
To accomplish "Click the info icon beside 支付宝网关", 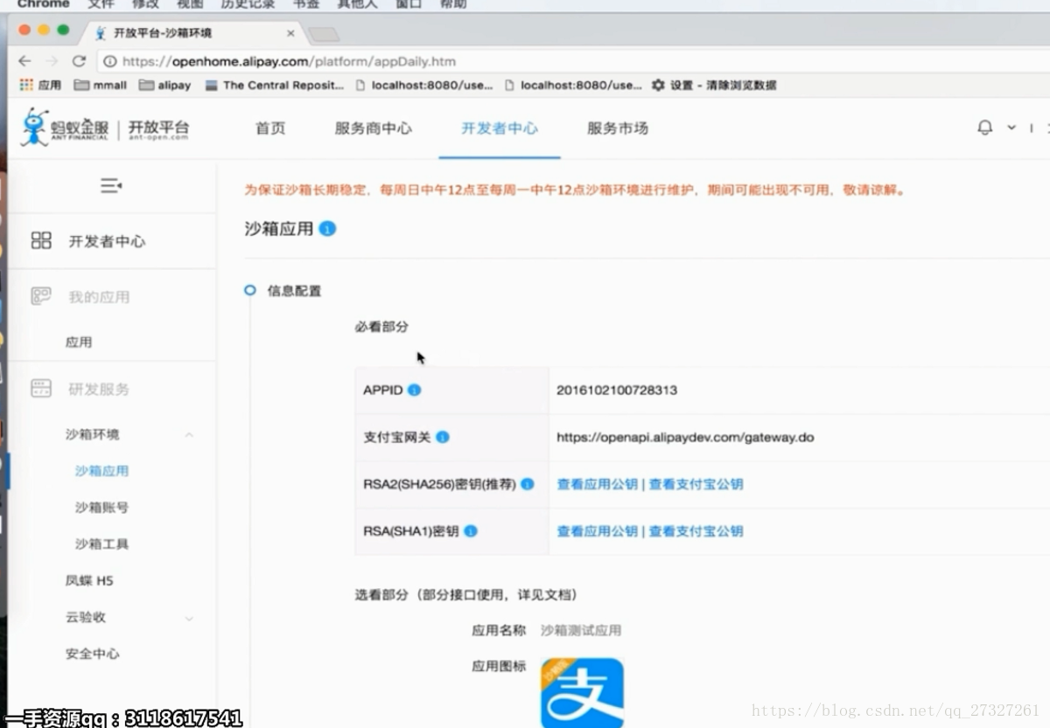I will coord(443,437).
